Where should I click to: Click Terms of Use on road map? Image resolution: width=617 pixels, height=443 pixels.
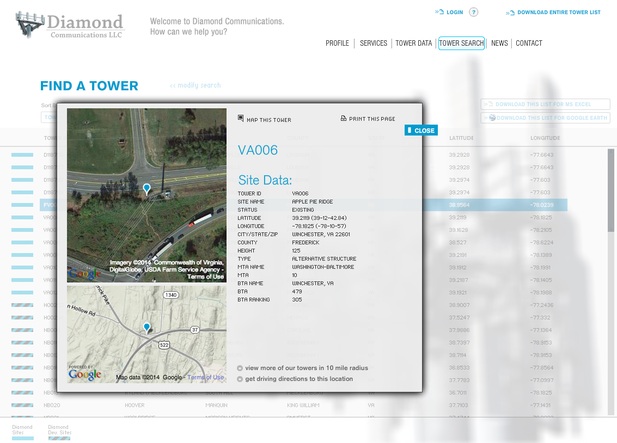tap(205, 377)
